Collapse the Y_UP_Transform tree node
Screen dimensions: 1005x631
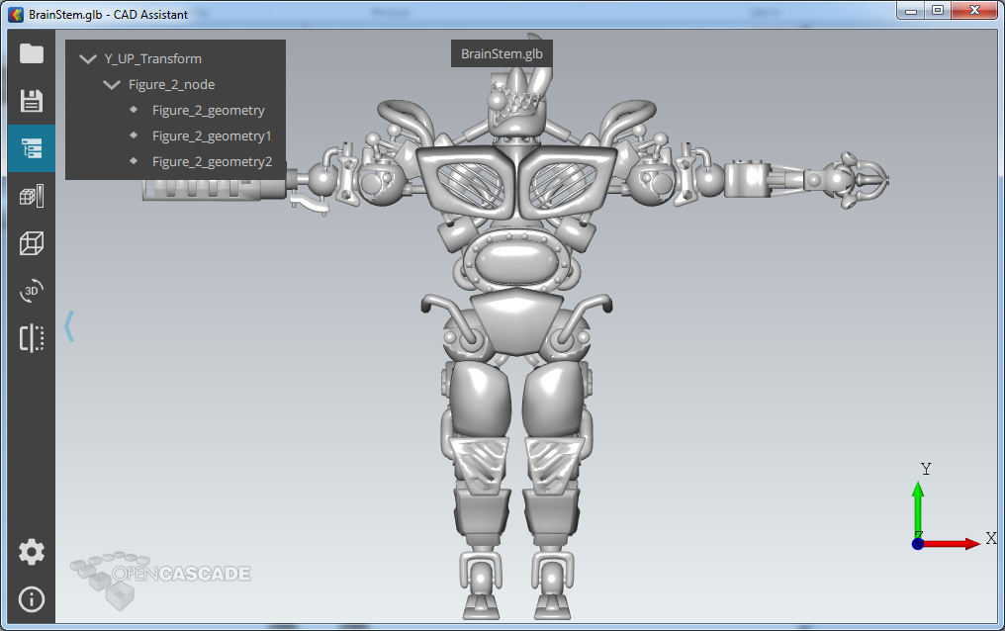click(88, 59)
